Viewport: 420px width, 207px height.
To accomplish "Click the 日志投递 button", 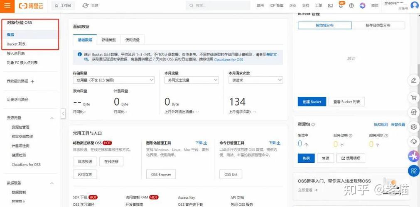I will pyautogui.click(x=85, y=161).
